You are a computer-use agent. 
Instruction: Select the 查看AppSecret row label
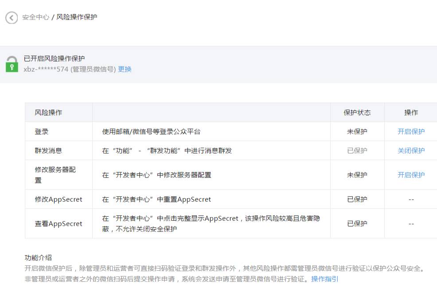click(x=59, y=224)
